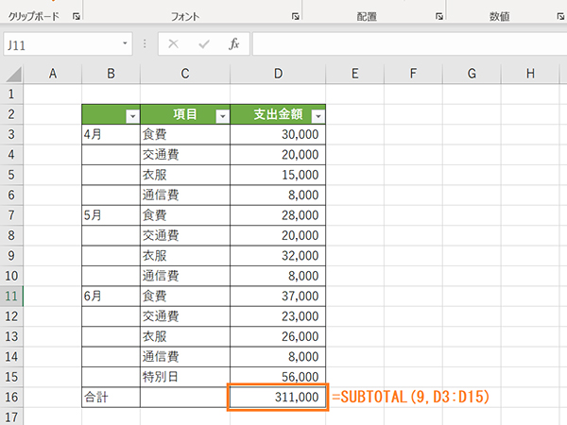This screenshot has width=567, height=425.
Task: Open the Number group dialog launcher
Action: [x=560, y=16]
